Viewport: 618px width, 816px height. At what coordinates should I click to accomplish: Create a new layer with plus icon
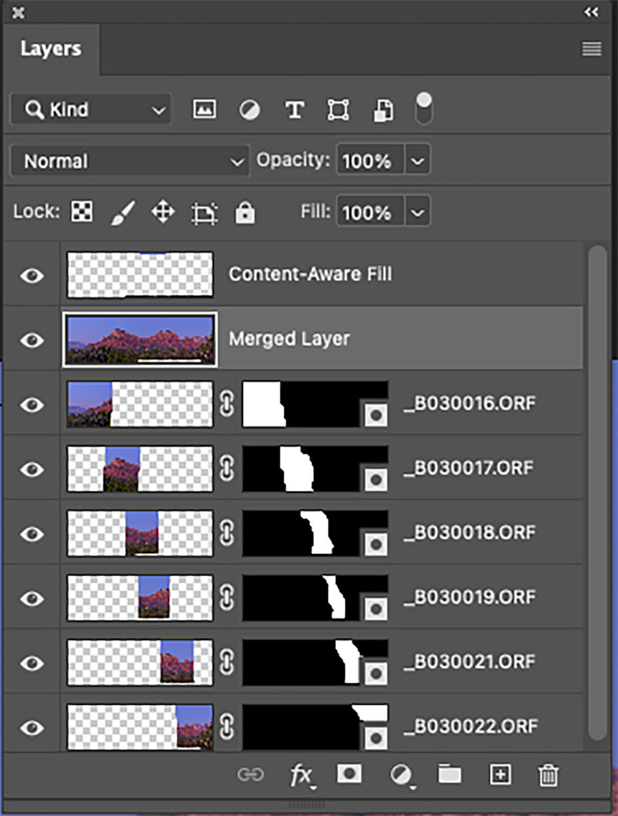500,775
